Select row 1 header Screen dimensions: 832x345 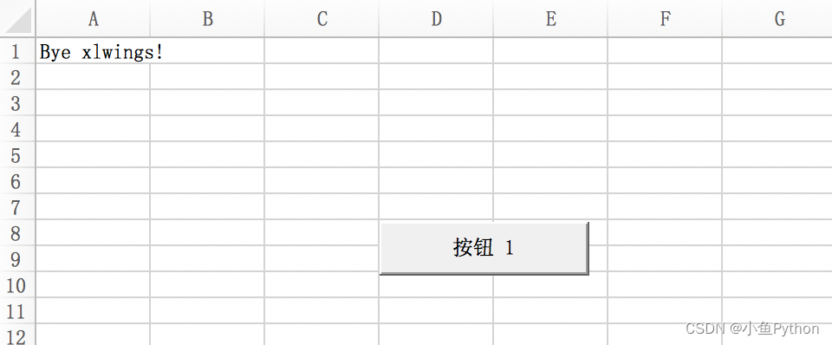click(17, 51)
